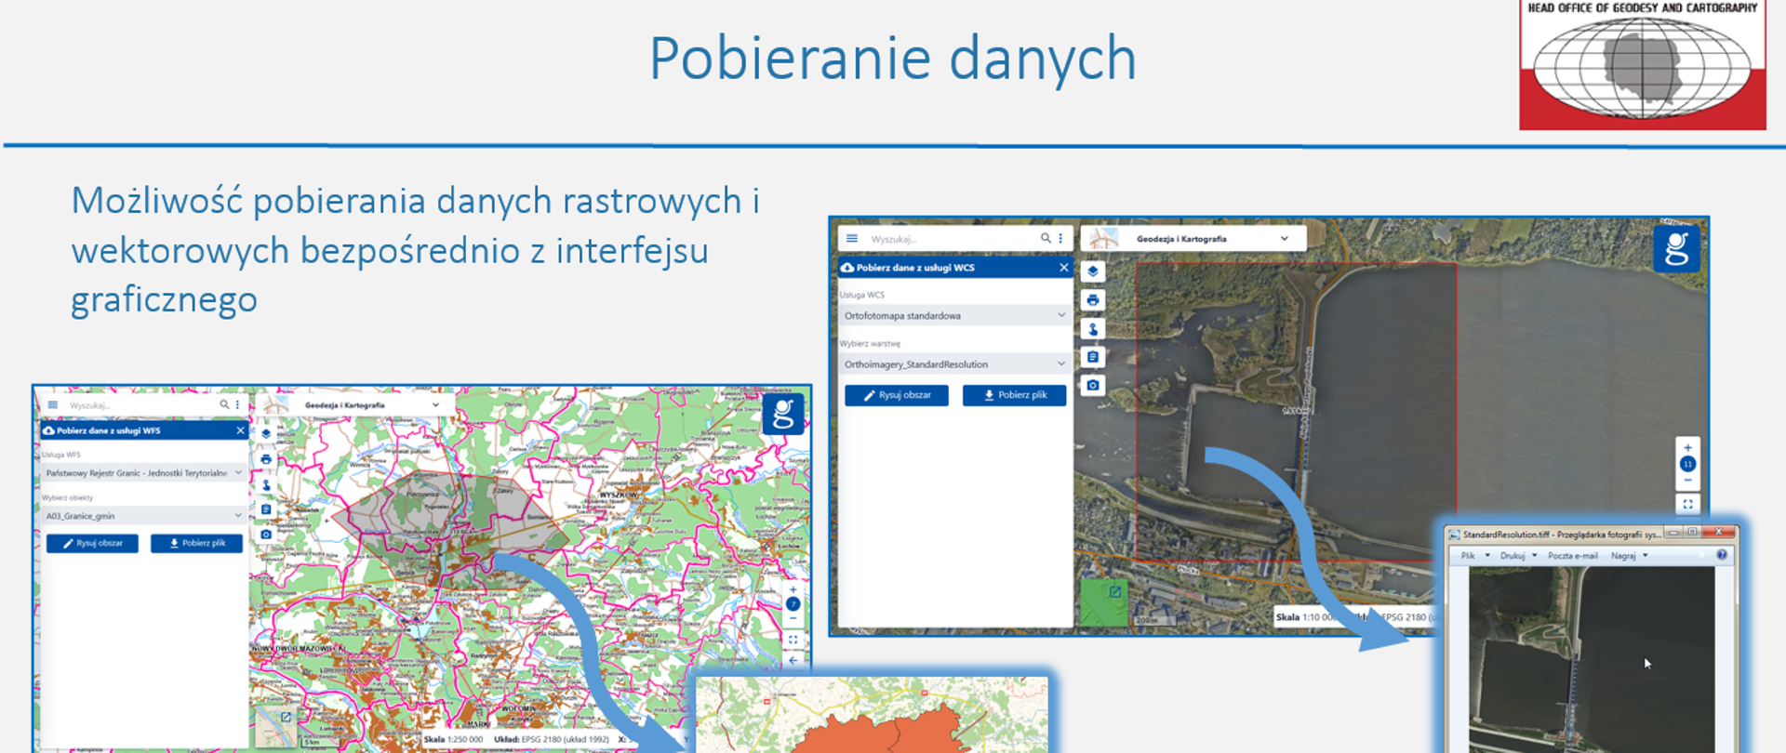Click the fullscreen icon on orthophoto map
This screenshot has height=753, width=1786.
click(1687, 505)
